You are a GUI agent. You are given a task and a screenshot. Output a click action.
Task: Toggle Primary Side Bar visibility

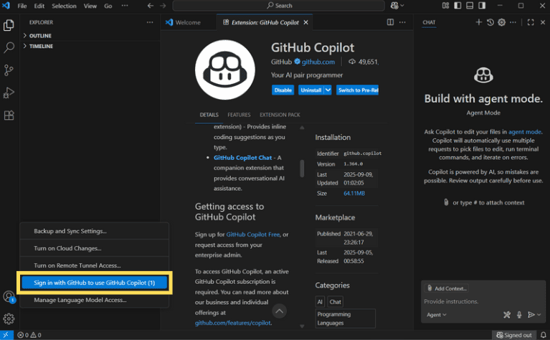click(x=457, y=6)
